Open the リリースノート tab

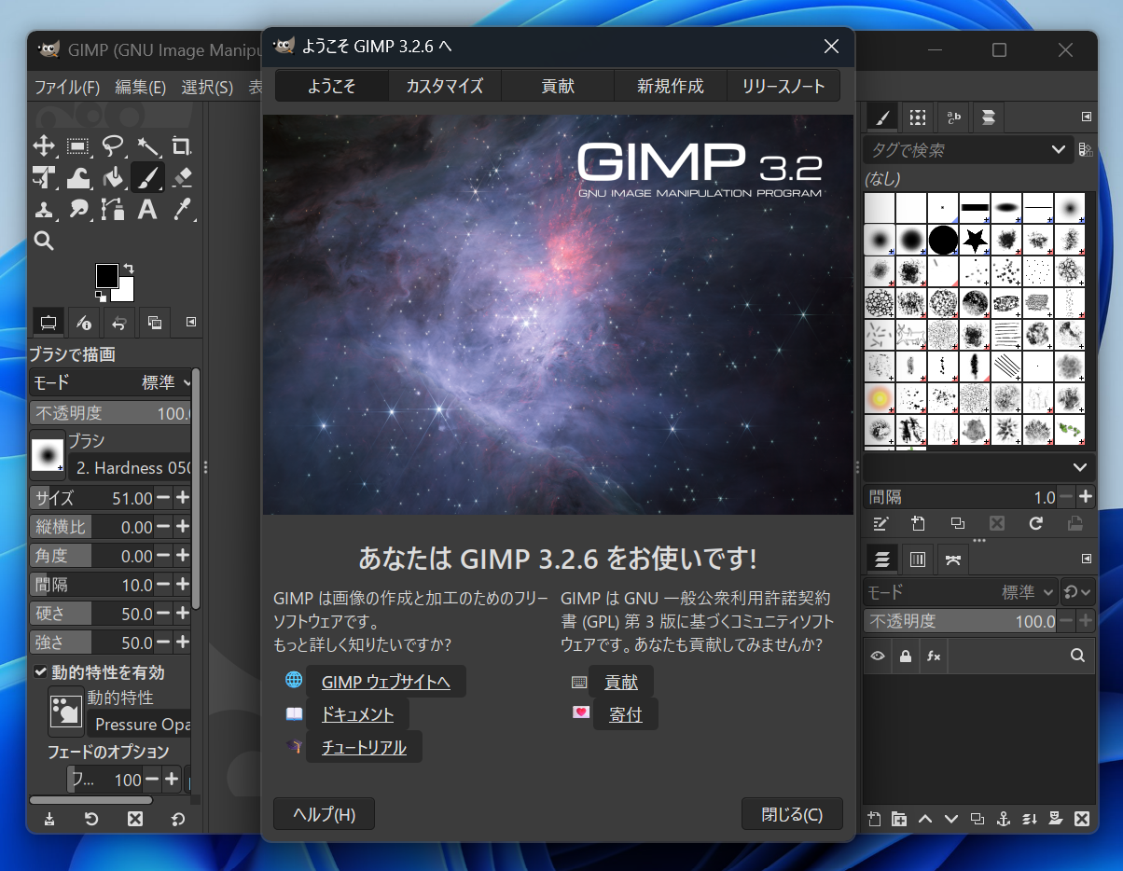[x=783, y=86]
